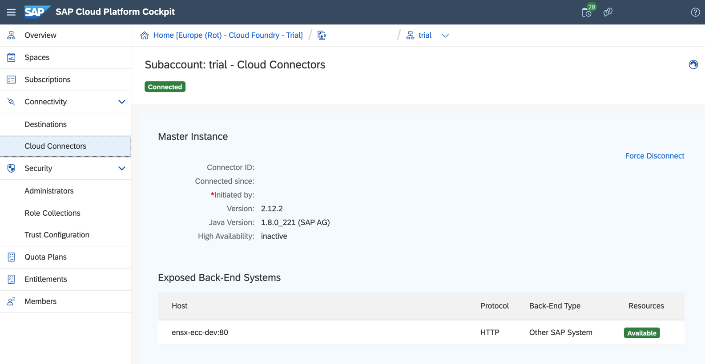Click the trial breadcrumb link

tap(425, 35)
